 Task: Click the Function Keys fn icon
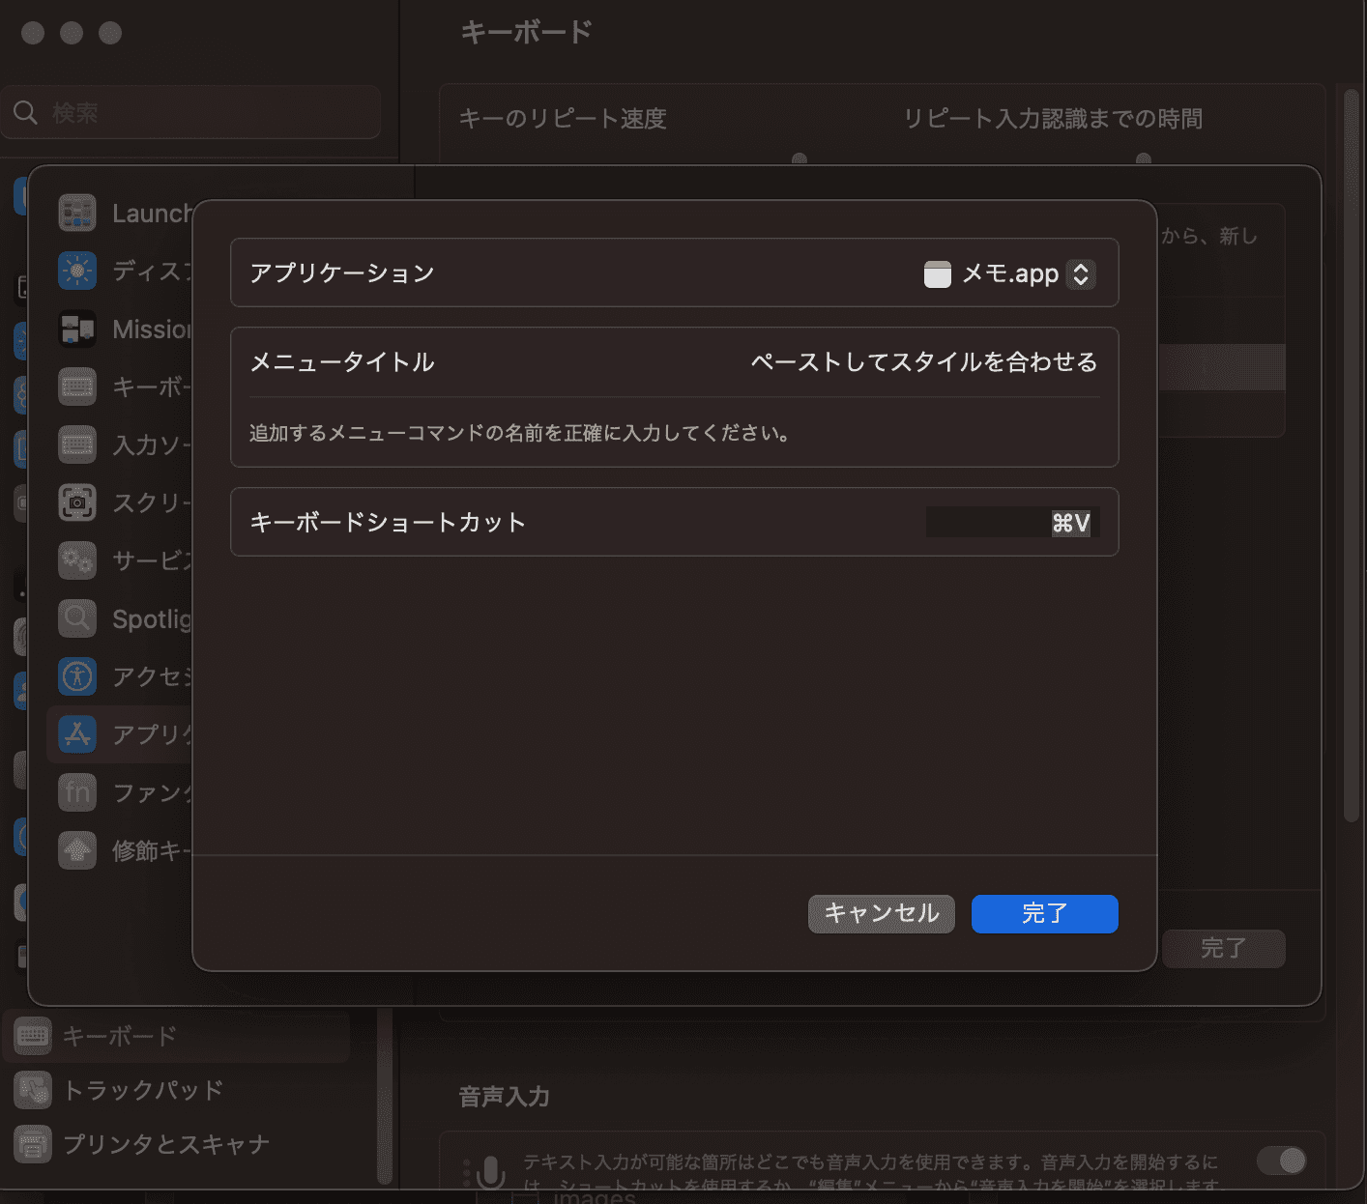coord(77,792)
